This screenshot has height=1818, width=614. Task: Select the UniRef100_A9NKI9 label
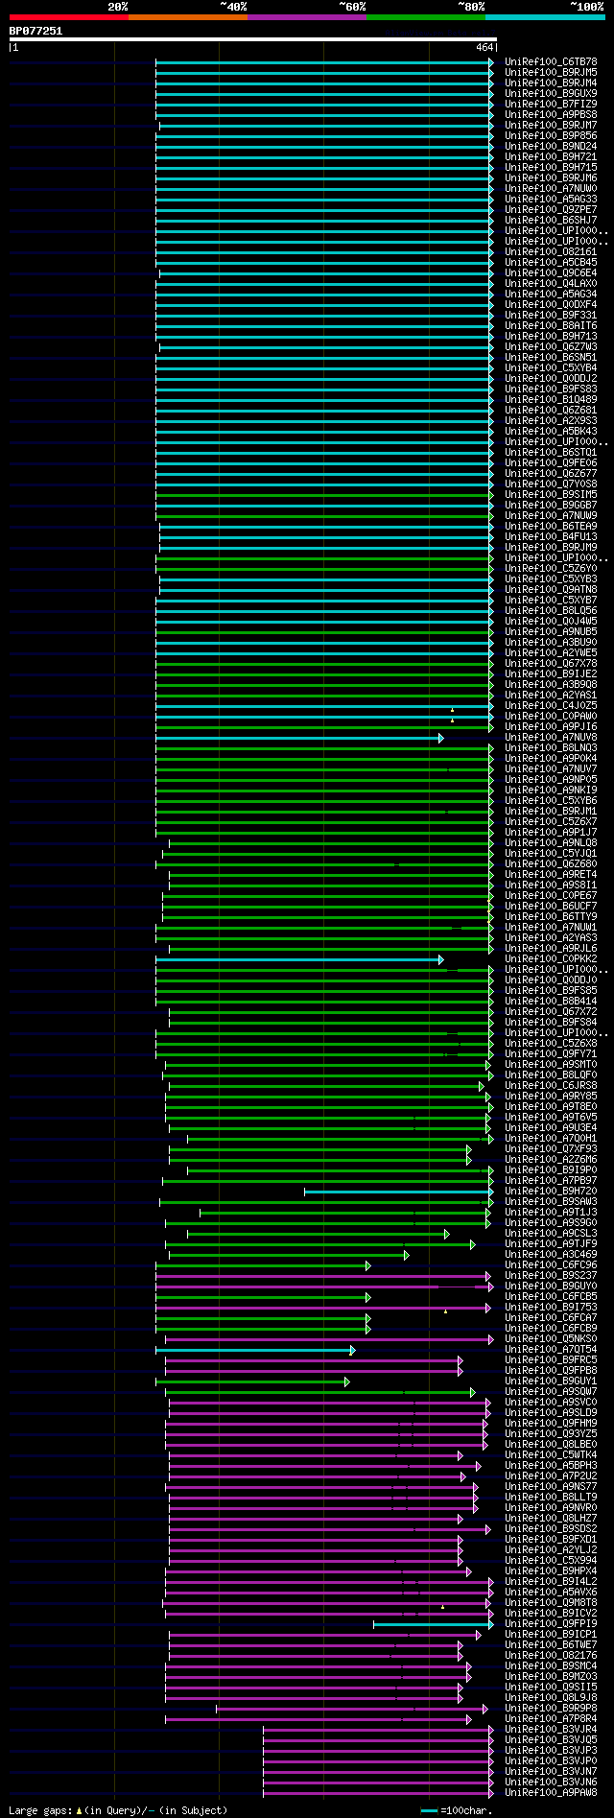click(551, 790)
